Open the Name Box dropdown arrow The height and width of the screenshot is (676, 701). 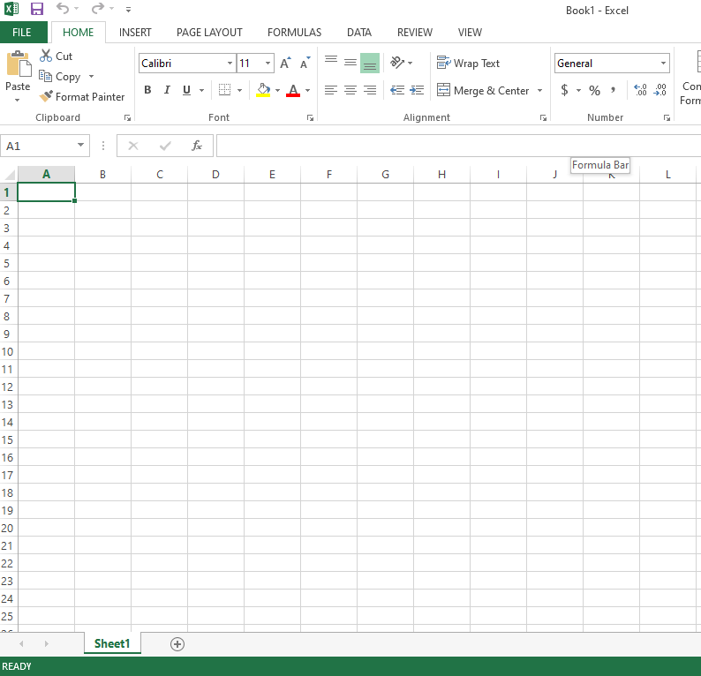[x=81, y=146]
